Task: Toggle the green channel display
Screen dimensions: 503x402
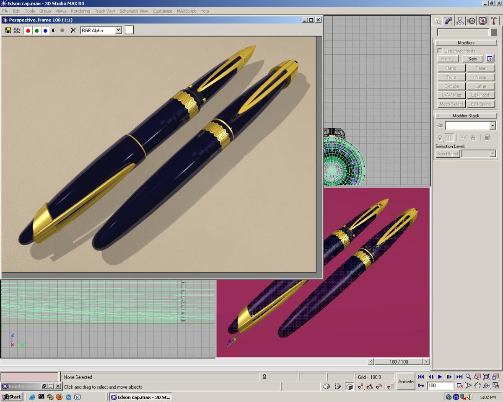Action: 37,31
